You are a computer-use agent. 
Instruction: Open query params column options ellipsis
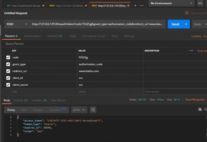(x=191, y=51)
